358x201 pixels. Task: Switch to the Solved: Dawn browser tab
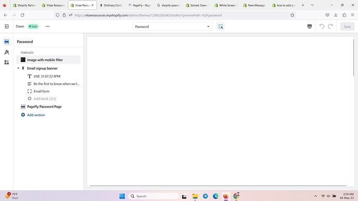pos(197,5)
